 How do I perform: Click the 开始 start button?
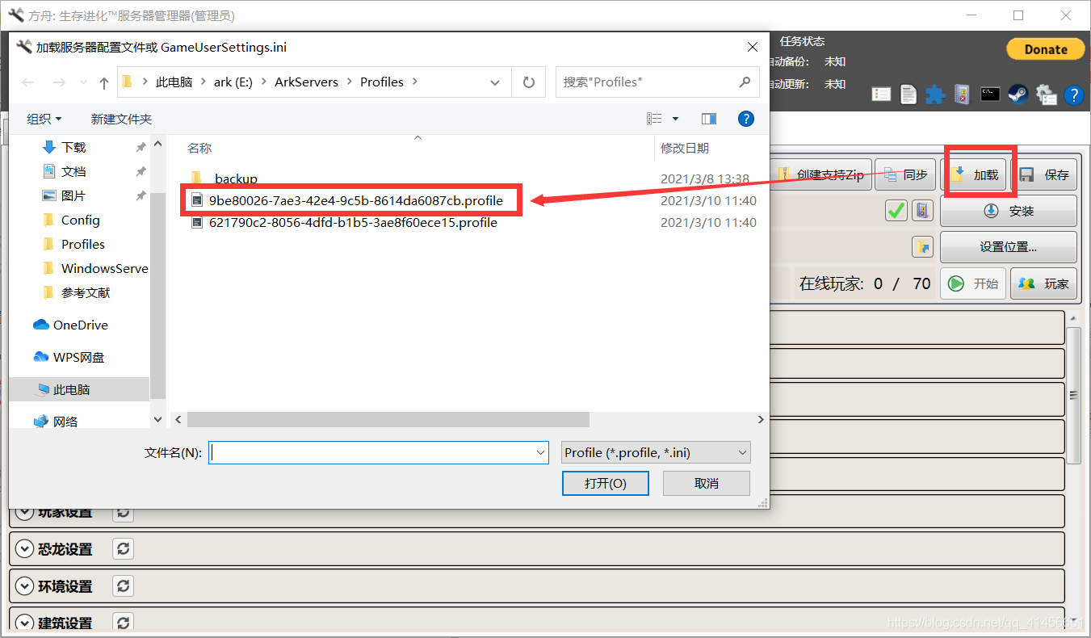click(973, 283)
